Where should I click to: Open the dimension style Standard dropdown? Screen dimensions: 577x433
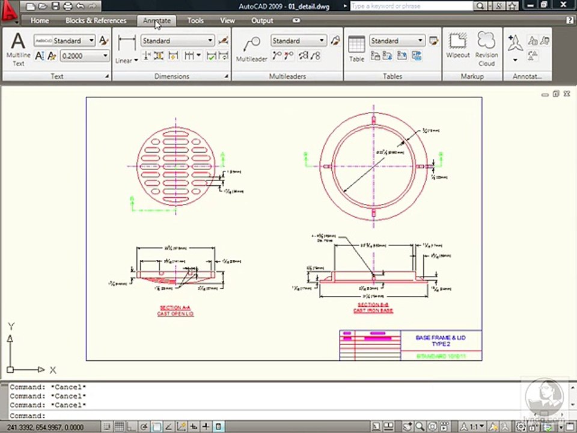click(210, 41)
